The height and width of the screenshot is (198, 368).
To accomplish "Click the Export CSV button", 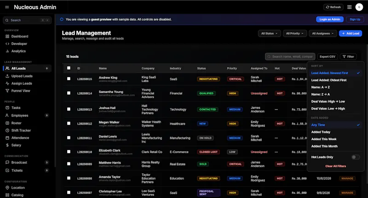I will pos(328,56).
